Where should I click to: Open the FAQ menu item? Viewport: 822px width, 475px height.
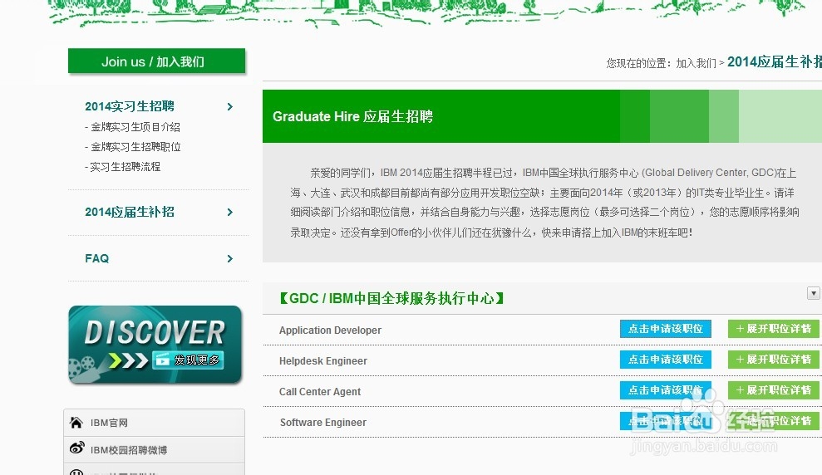[x=97, y=258]
